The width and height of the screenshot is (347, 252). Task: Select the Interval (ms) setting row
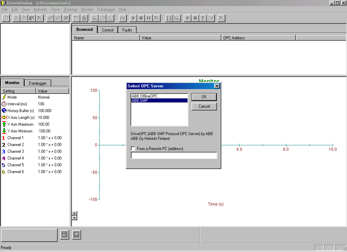35,104
